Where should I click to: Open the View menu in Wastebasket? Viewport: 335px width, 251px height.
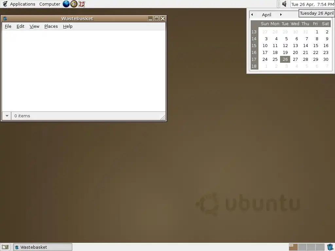34,26
